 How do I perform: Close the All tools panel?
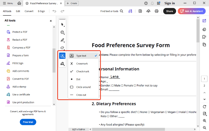(x=51, y=21)
